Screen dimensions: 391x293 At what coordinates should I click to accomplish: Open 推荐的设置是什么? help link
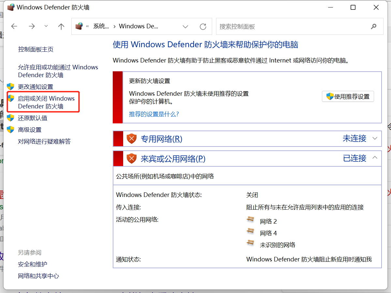[x=154, y=114]
